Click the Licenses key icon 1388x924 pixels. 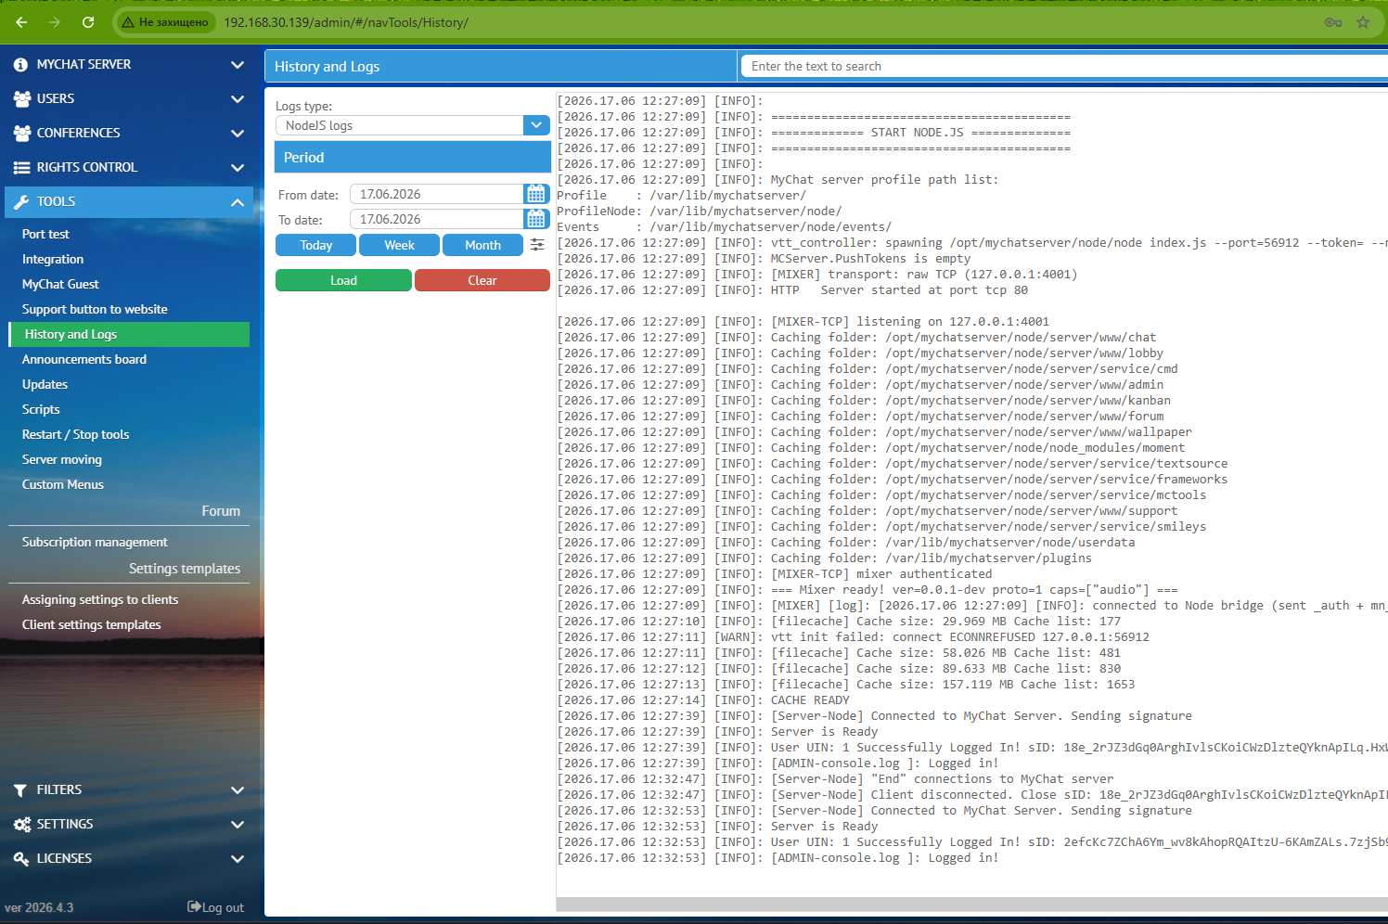tap(21, 859)
